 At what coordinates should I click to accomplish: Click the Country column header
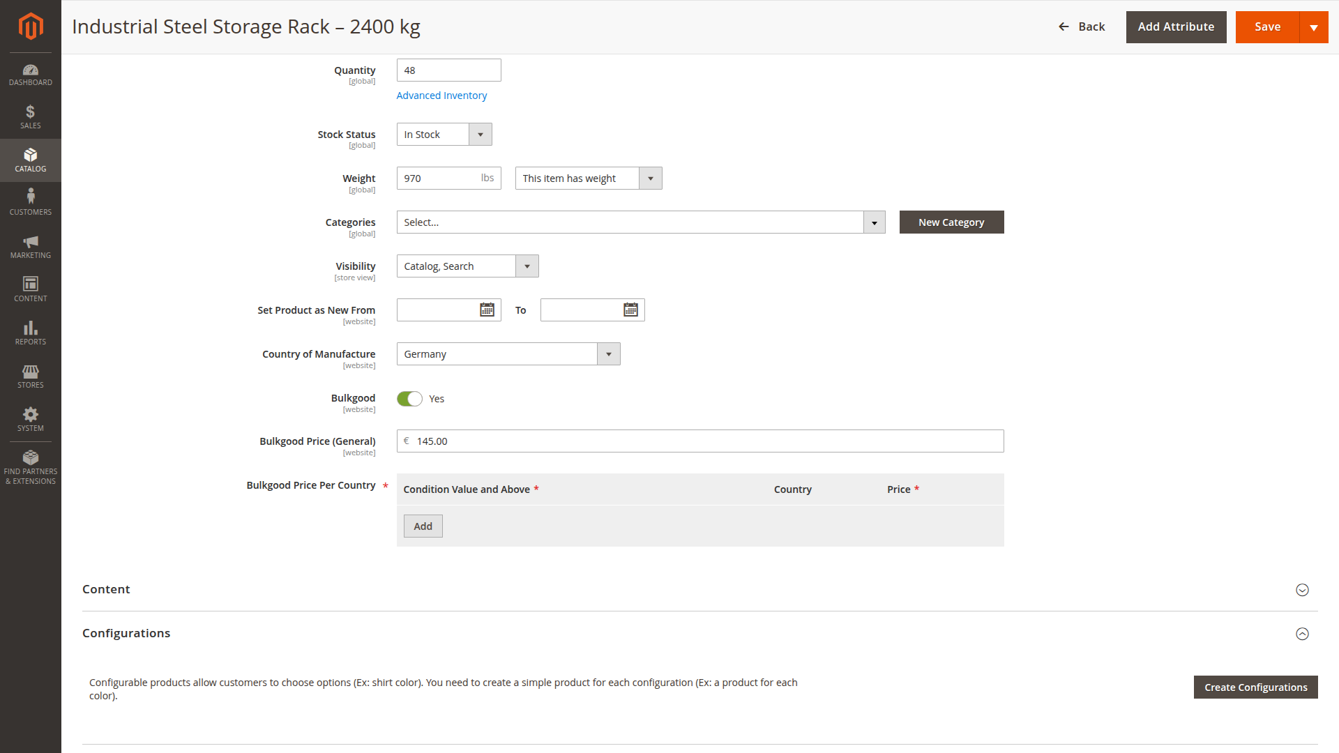coord(792,489)
